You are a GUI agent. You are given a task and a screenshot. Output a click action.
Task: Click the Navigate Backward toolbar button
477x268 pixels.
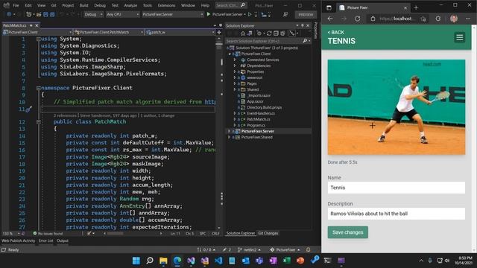pyautogui.click(x=9, y=14)
